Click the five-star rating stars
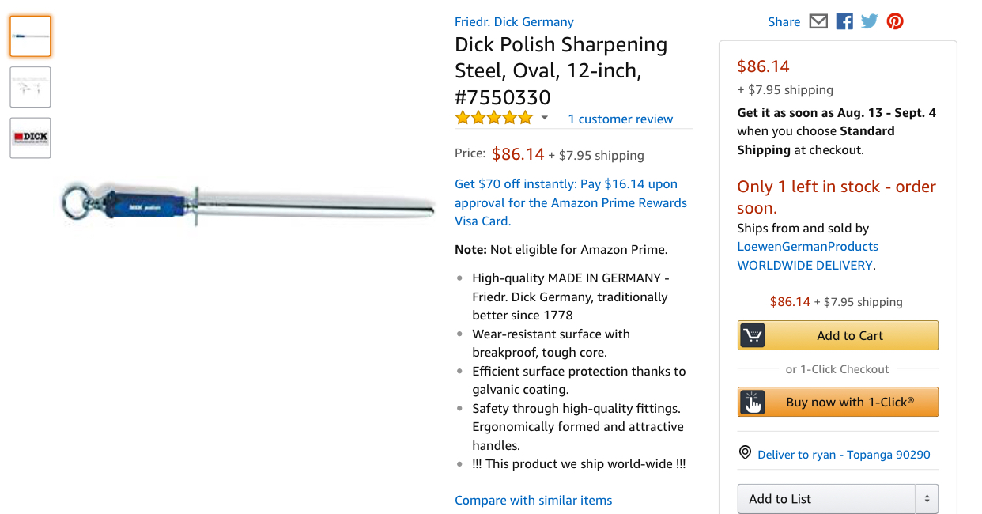The width and height of the screenshot is (982, 514). 494,119
